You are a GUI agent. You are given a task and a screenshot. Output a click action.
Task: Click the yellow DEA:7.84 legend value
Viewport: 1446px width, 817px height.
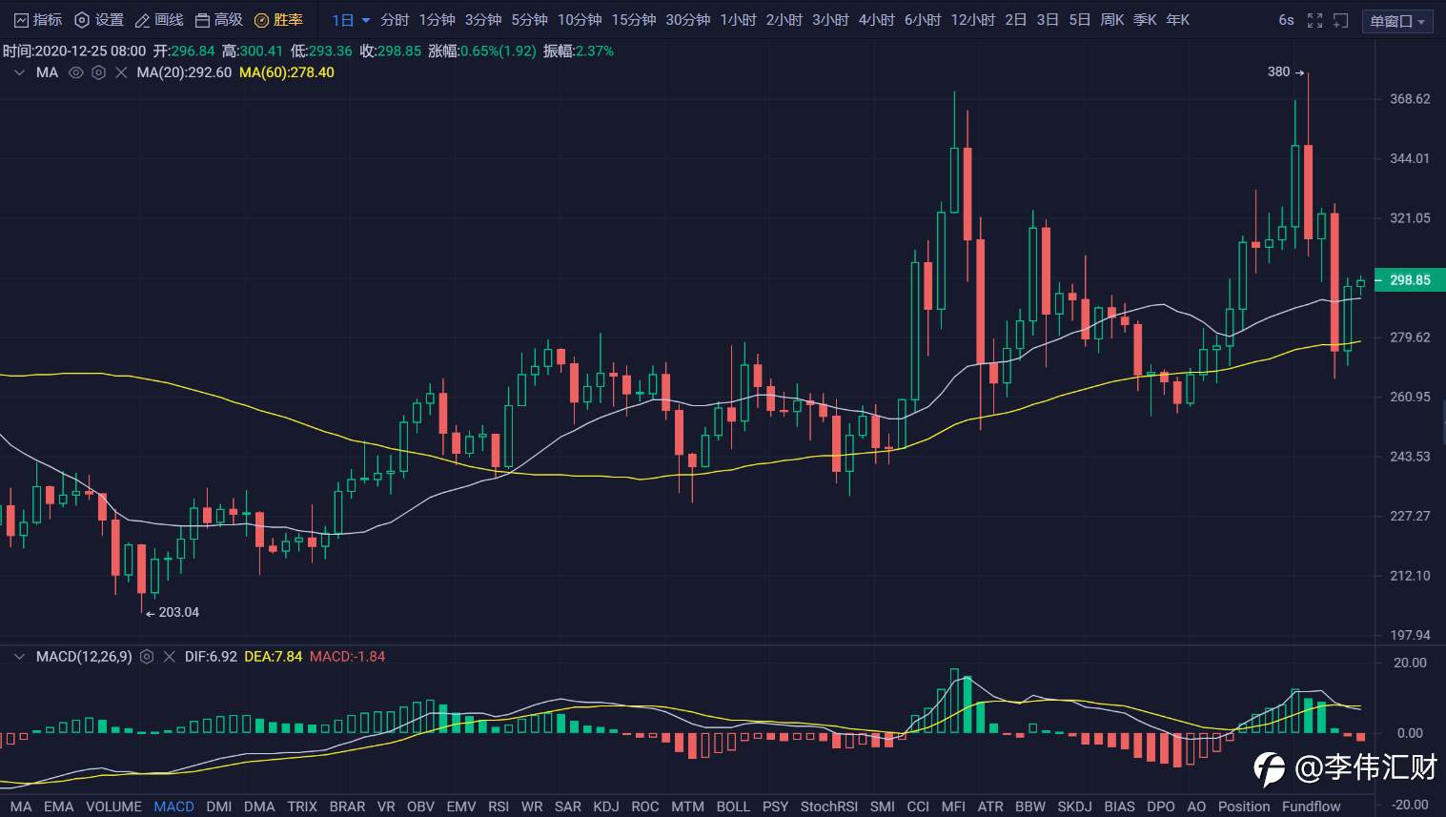click(x=274, y=657)
